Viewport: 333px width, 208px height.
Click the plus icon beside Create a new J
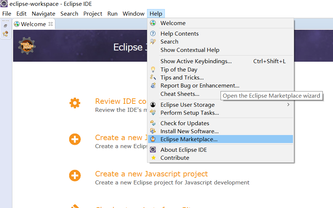pyautogui.click(x=75, y=139)
